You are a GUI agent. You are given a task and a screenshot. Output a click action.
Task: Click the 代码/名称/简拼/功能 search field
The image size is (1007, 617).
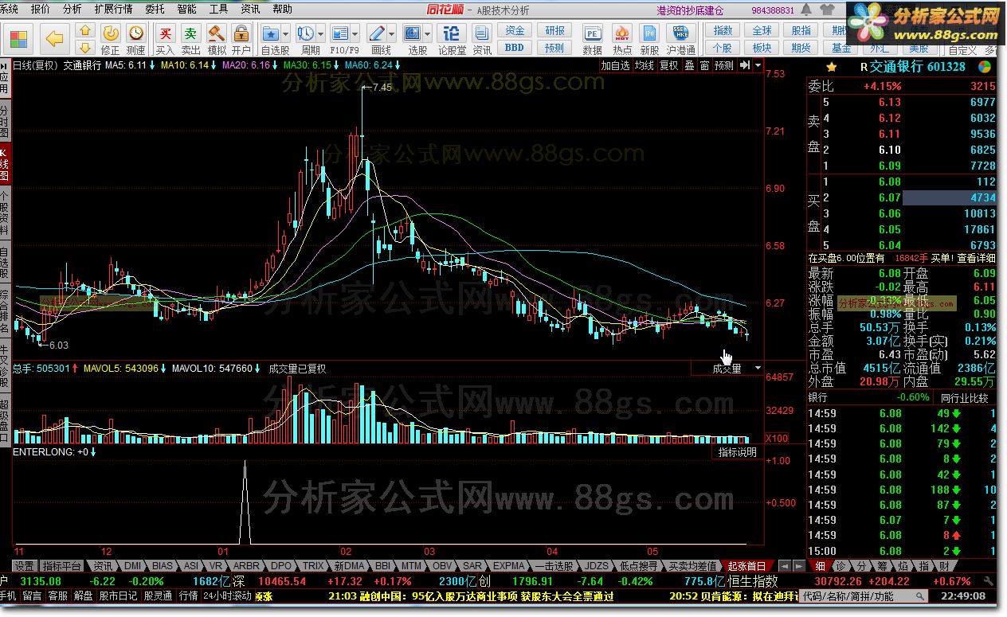tap(864, 596)
